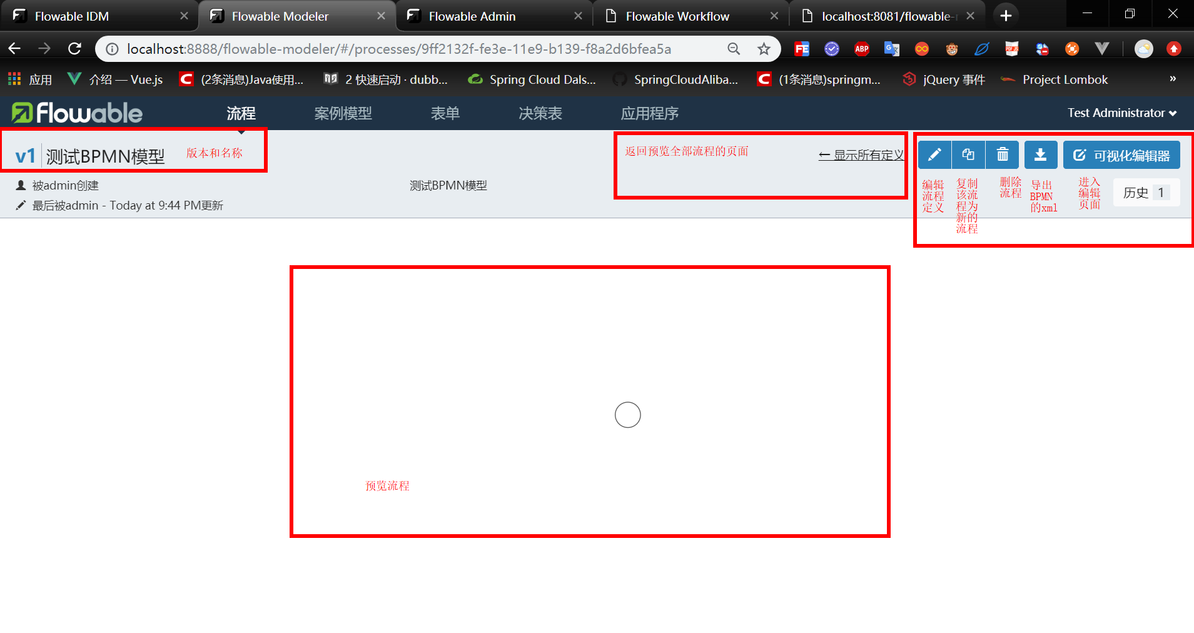Screen dimensions: 1194x633
Task: Bookmark this page with the star icon
Action: (764, 49)
